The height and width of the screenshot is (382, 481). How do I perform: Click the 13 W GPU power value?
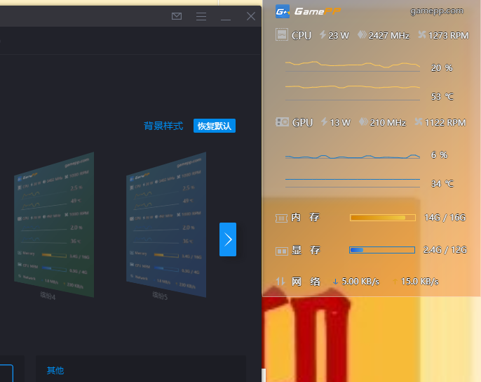tap(340, 123)
